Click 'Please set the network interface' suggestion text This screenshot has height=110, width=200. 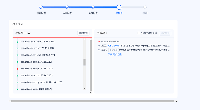[x=144, y=50]
